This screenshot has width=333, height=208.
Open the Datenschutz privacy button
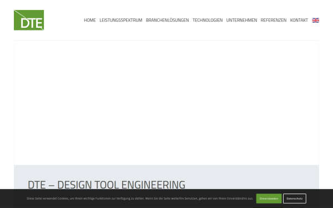pos(295,199)
